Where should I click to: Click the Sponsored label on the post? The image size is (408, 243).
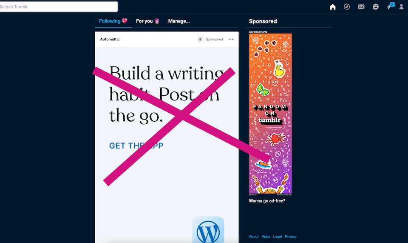tap(214, 39)
